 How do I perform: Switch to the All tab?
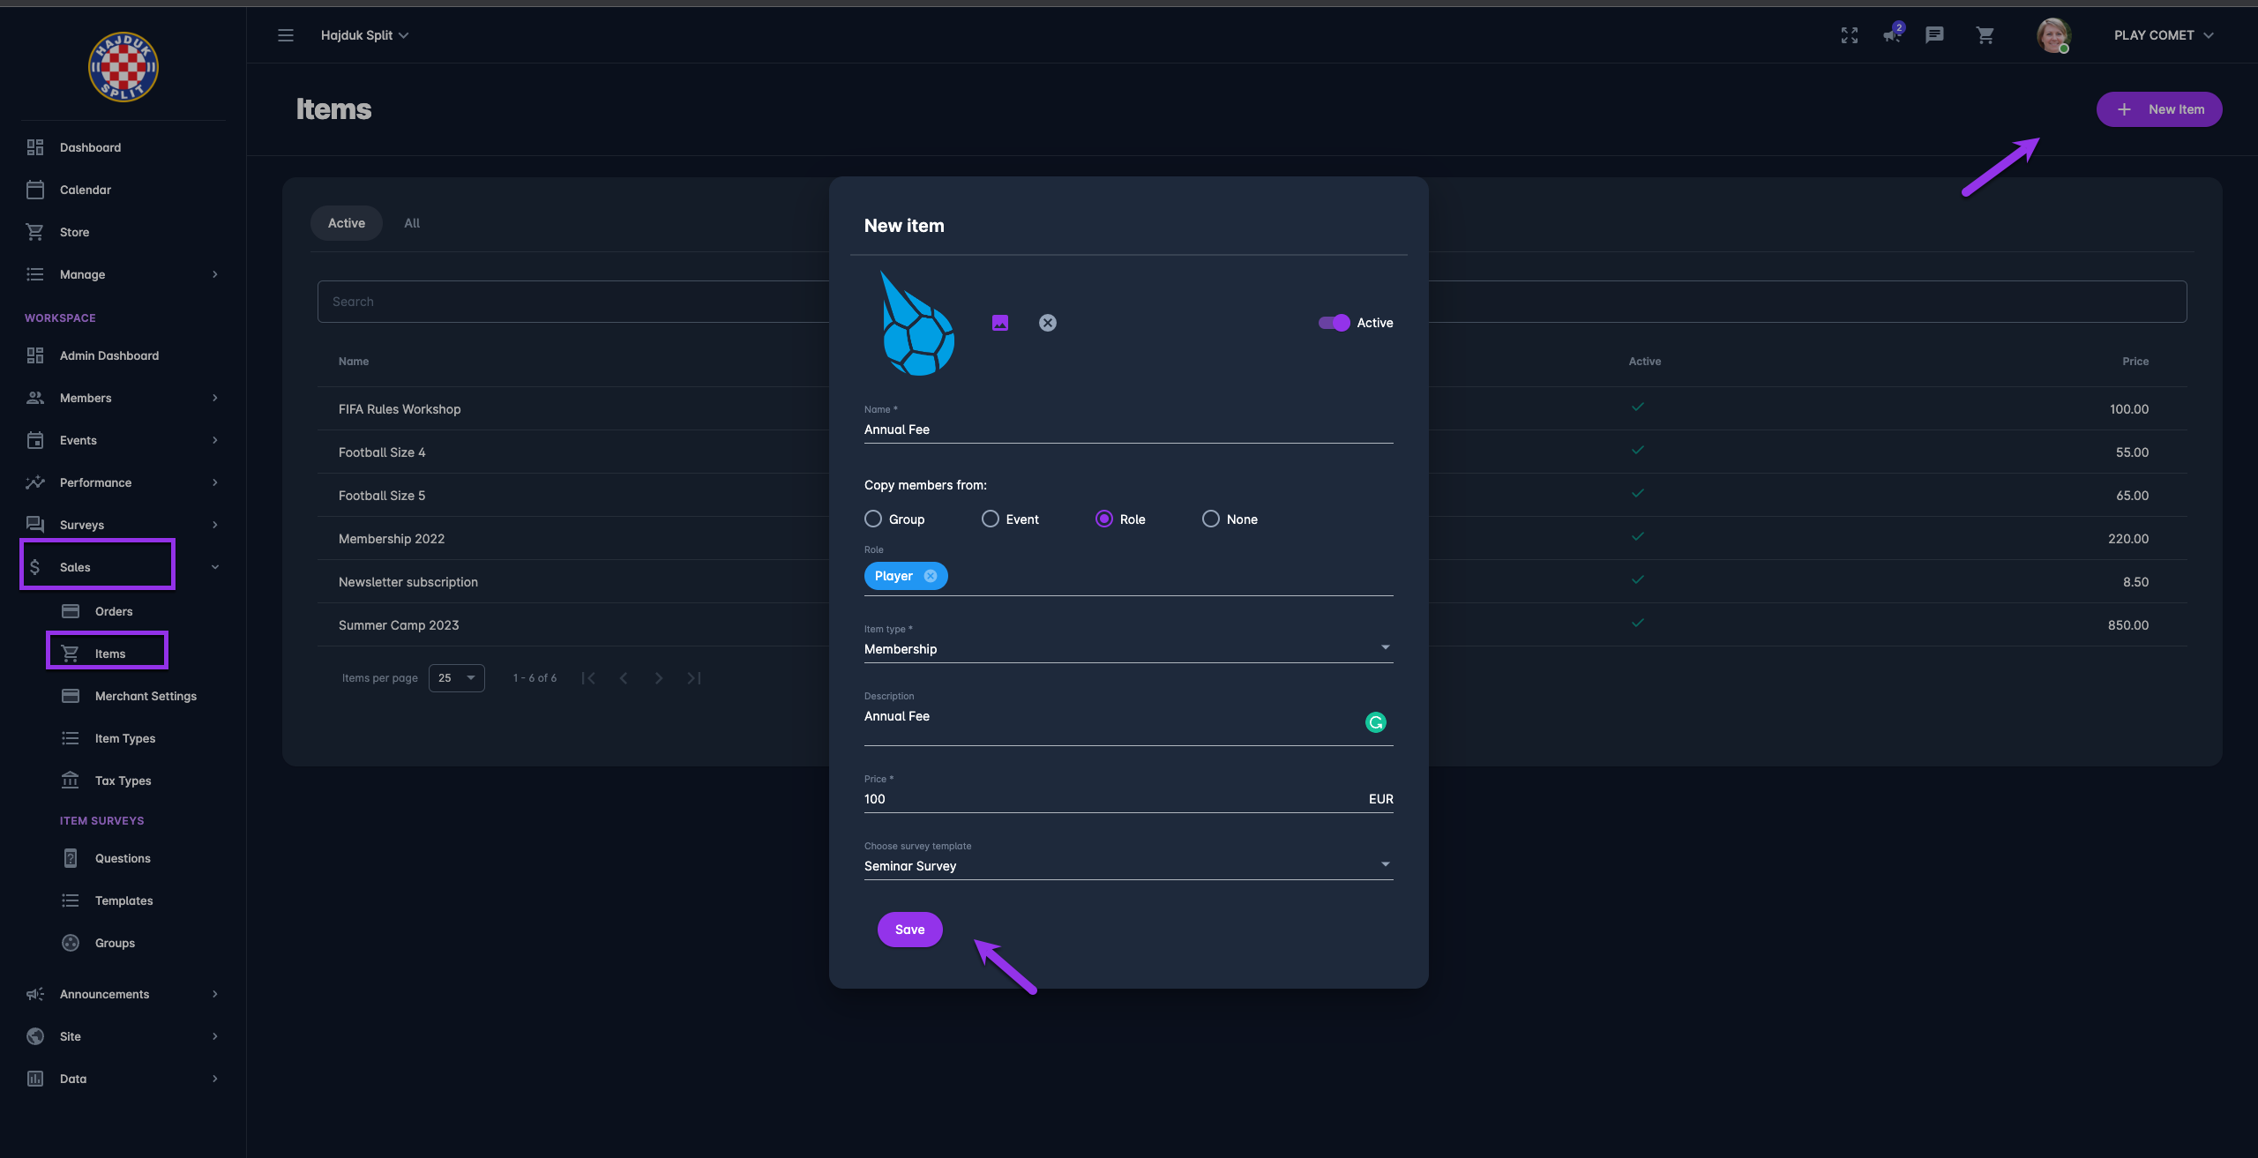pos(412,223)
